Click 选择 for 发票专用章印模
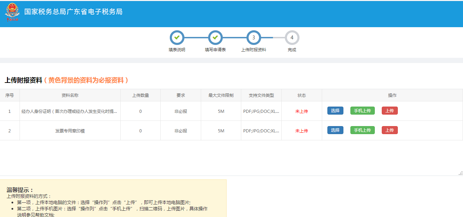The image size is (463, 217). click(335, 130)
